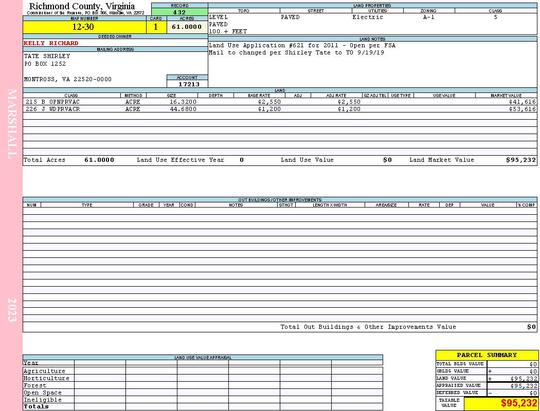Select the land class value 5
Screen dimensions: 540x411
(496, 17)
